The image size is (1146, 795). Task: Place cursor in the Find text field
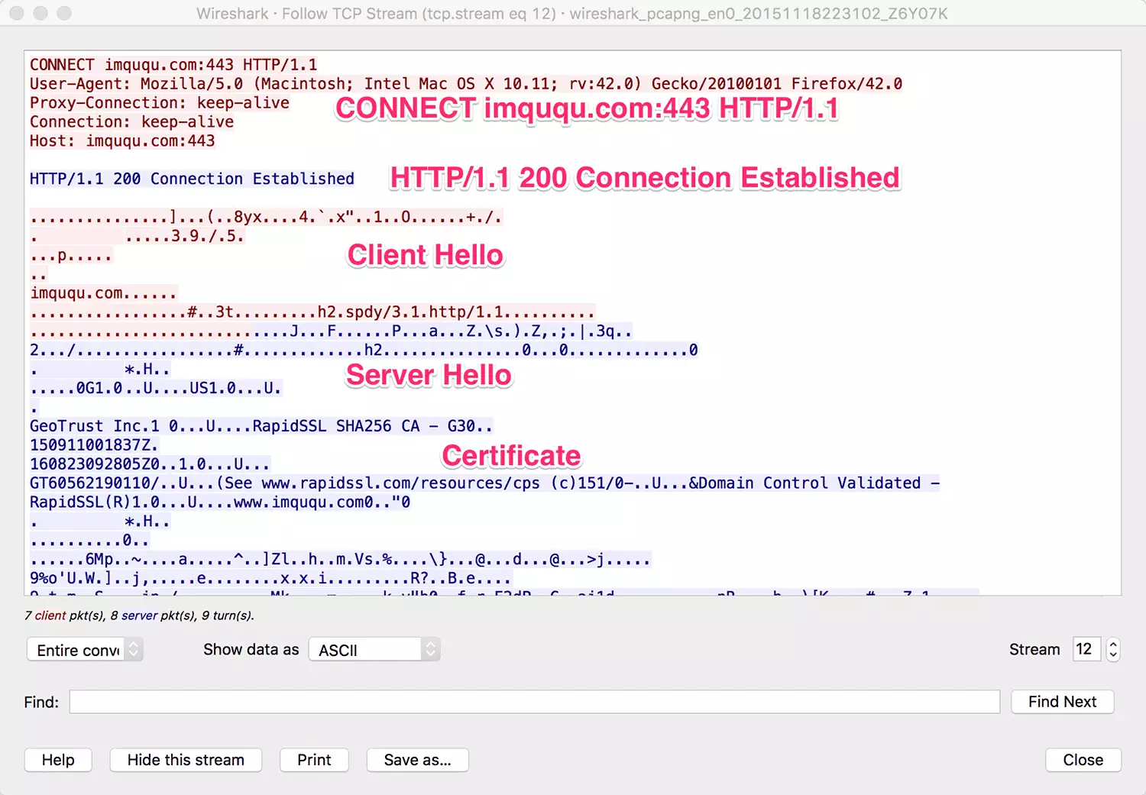point(535,702)
